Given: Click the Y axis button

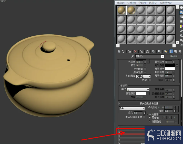Looking at the screenshot, I should (x=169, y=118).
